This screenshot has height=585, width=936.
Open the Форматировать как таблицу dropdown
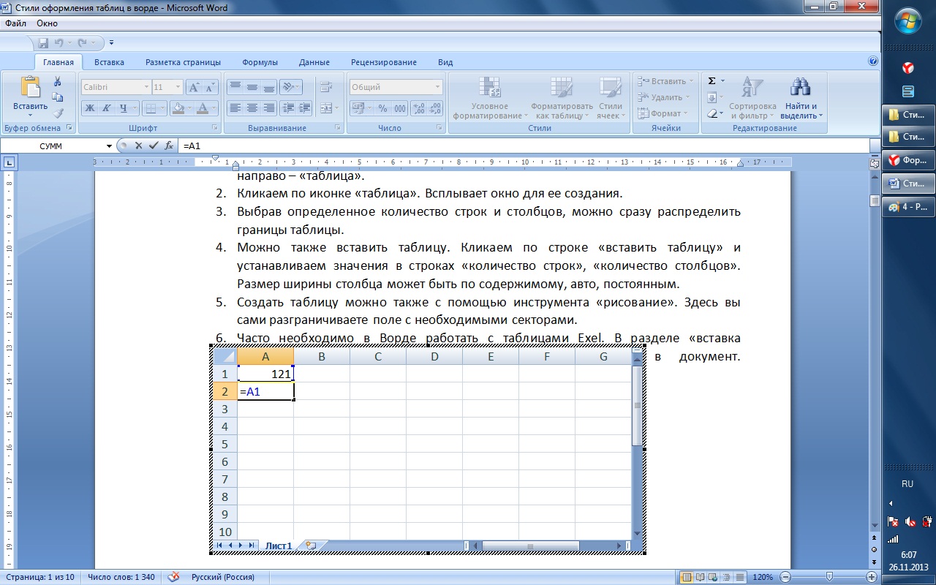coord(562,97)
